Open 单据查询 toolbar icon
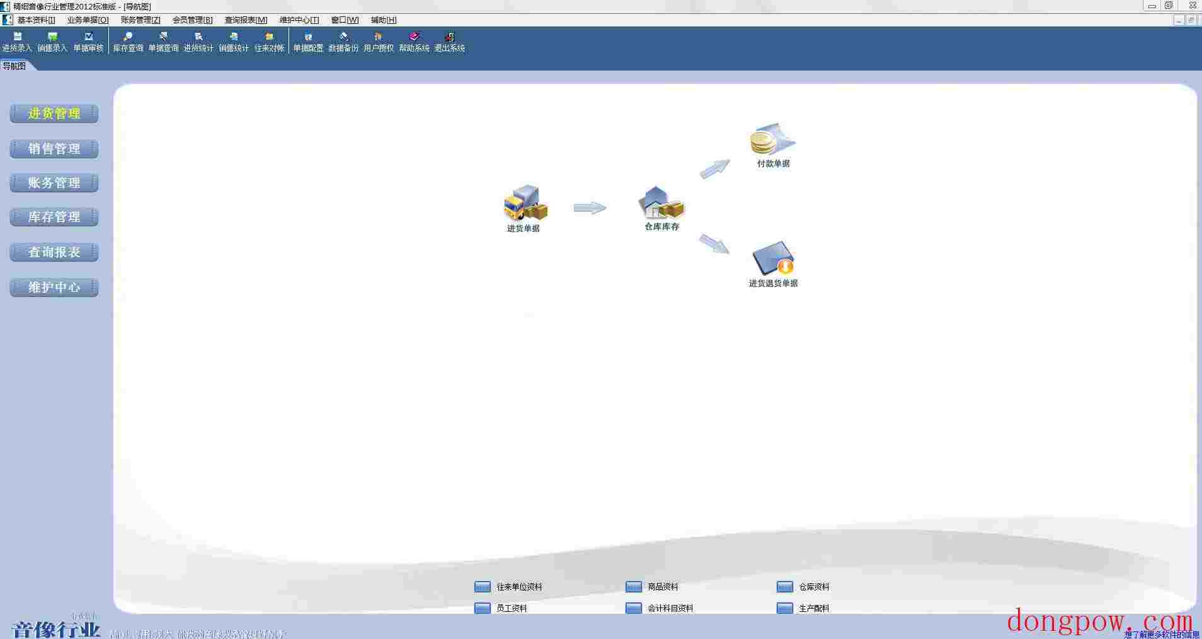 click(x=163, y=42)
